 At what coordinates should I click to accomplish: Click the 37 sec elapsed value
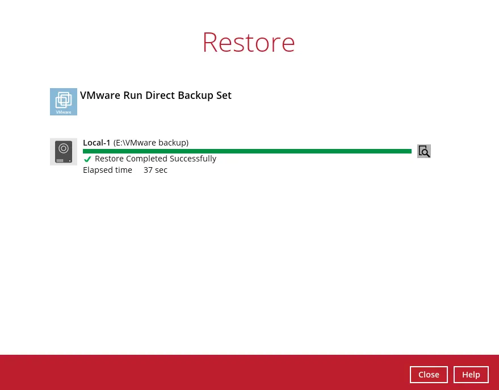tap(155, 170)
